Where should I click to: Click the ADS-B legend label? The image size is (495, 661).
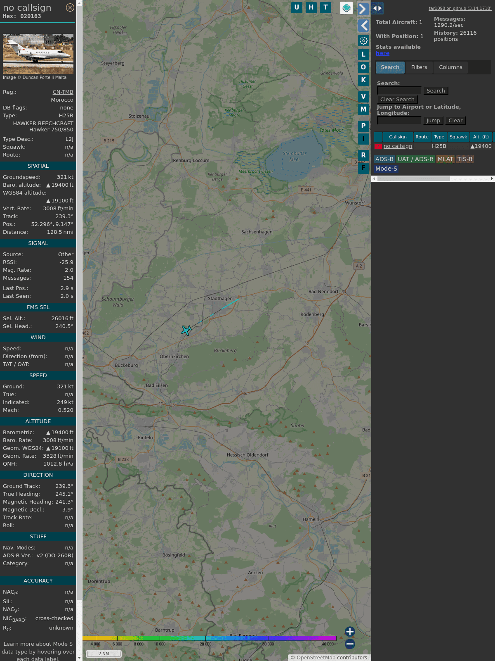tap(384, 159)
